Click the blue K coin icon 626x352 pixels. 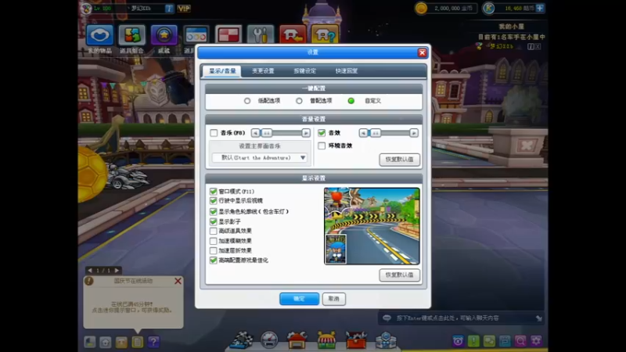point(488,8)
